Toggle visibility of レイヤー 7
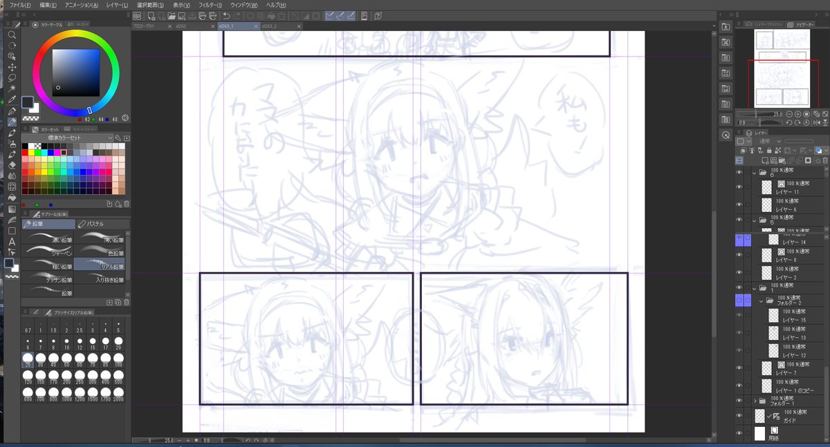Image resolution: width=830 pixels, height=447 pixels. click(x=739, y=368)
